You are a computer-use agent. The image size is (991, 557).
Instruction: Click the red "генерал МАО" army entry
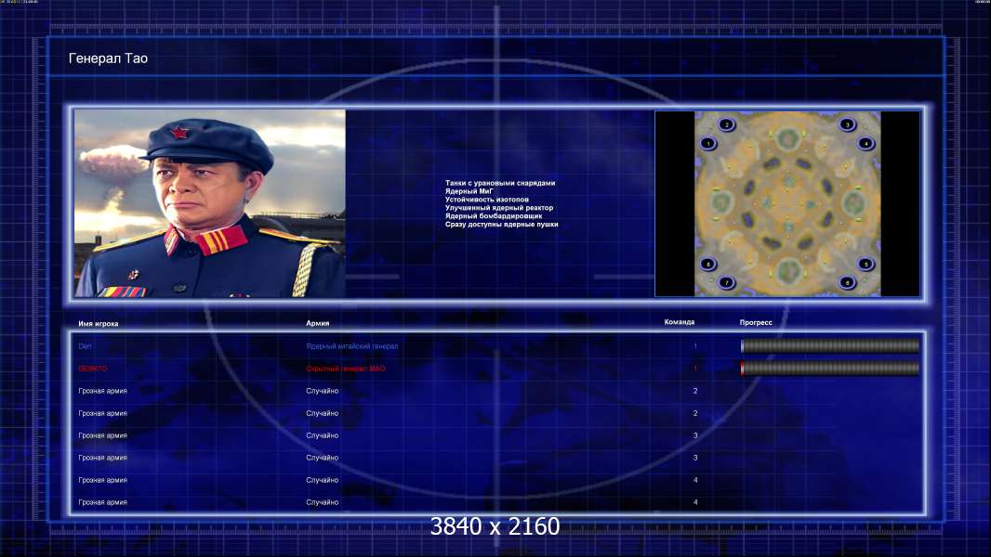tap(345, 369)
